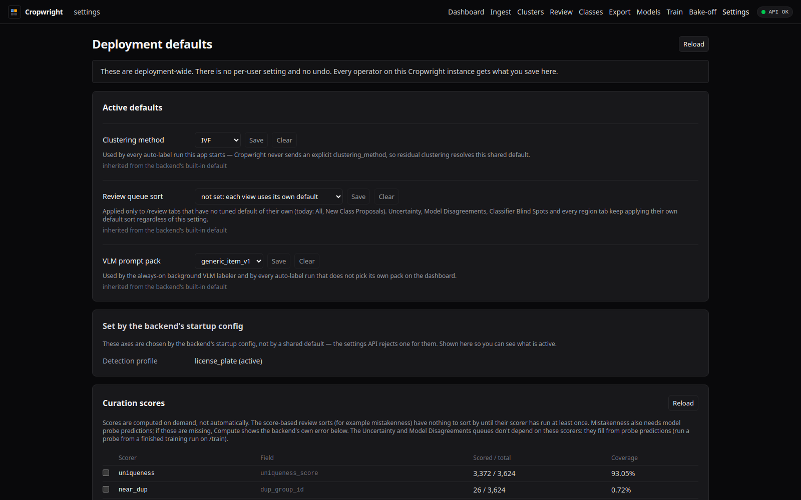Clear the VLM prompt pack setting

click(x=307, y=261)
